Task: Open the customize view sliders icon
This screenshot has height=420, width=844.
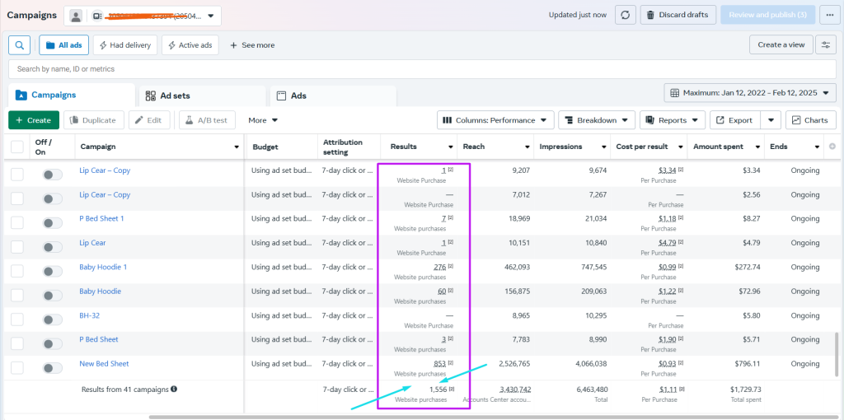Action: [825, 45]
